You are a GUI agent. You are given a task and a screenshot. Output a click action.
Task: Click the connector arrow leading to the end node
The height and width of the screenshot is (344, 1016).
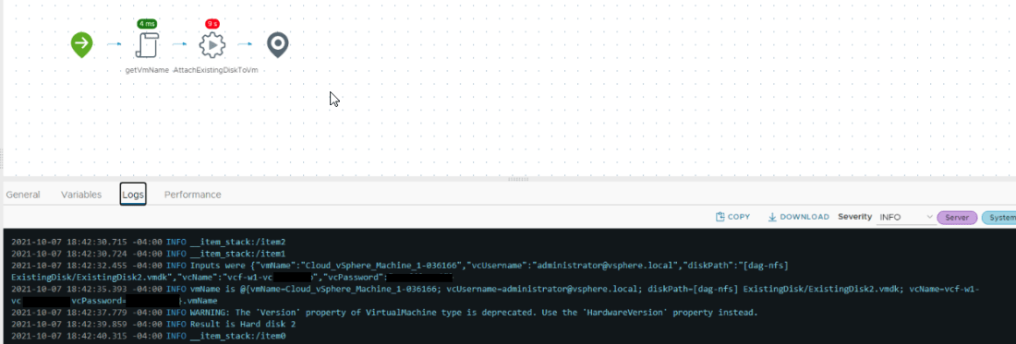click(245, 44)
